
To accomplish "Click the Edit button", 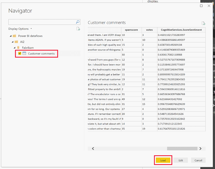I will click(181, 160).
